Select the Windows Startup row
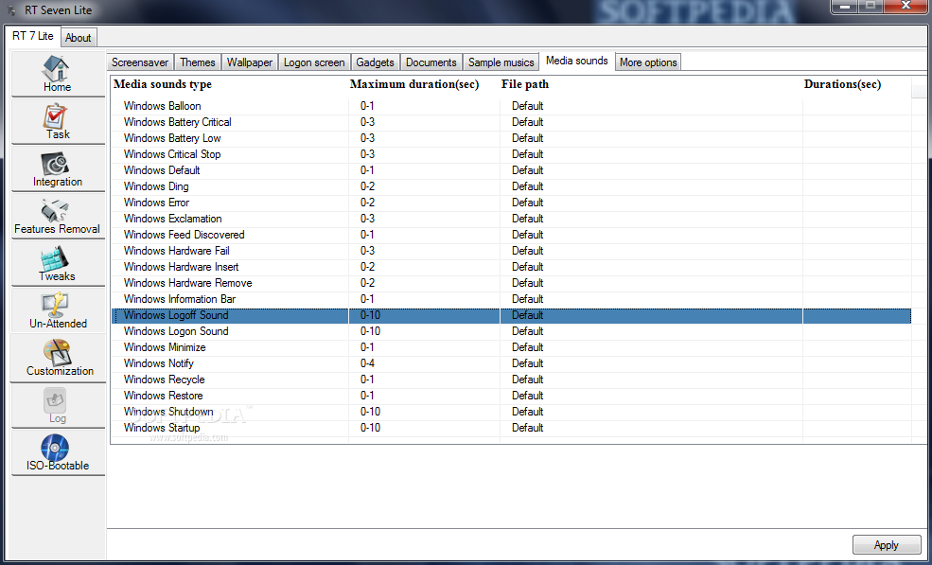This screenshot has height=565, width=932. click(511, 428)
